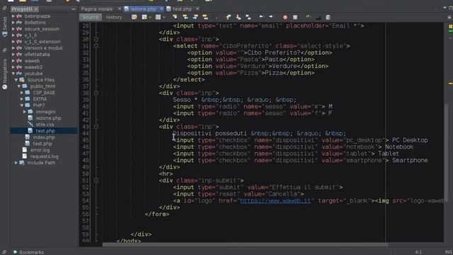Collapse the Source Files folder

16,80
